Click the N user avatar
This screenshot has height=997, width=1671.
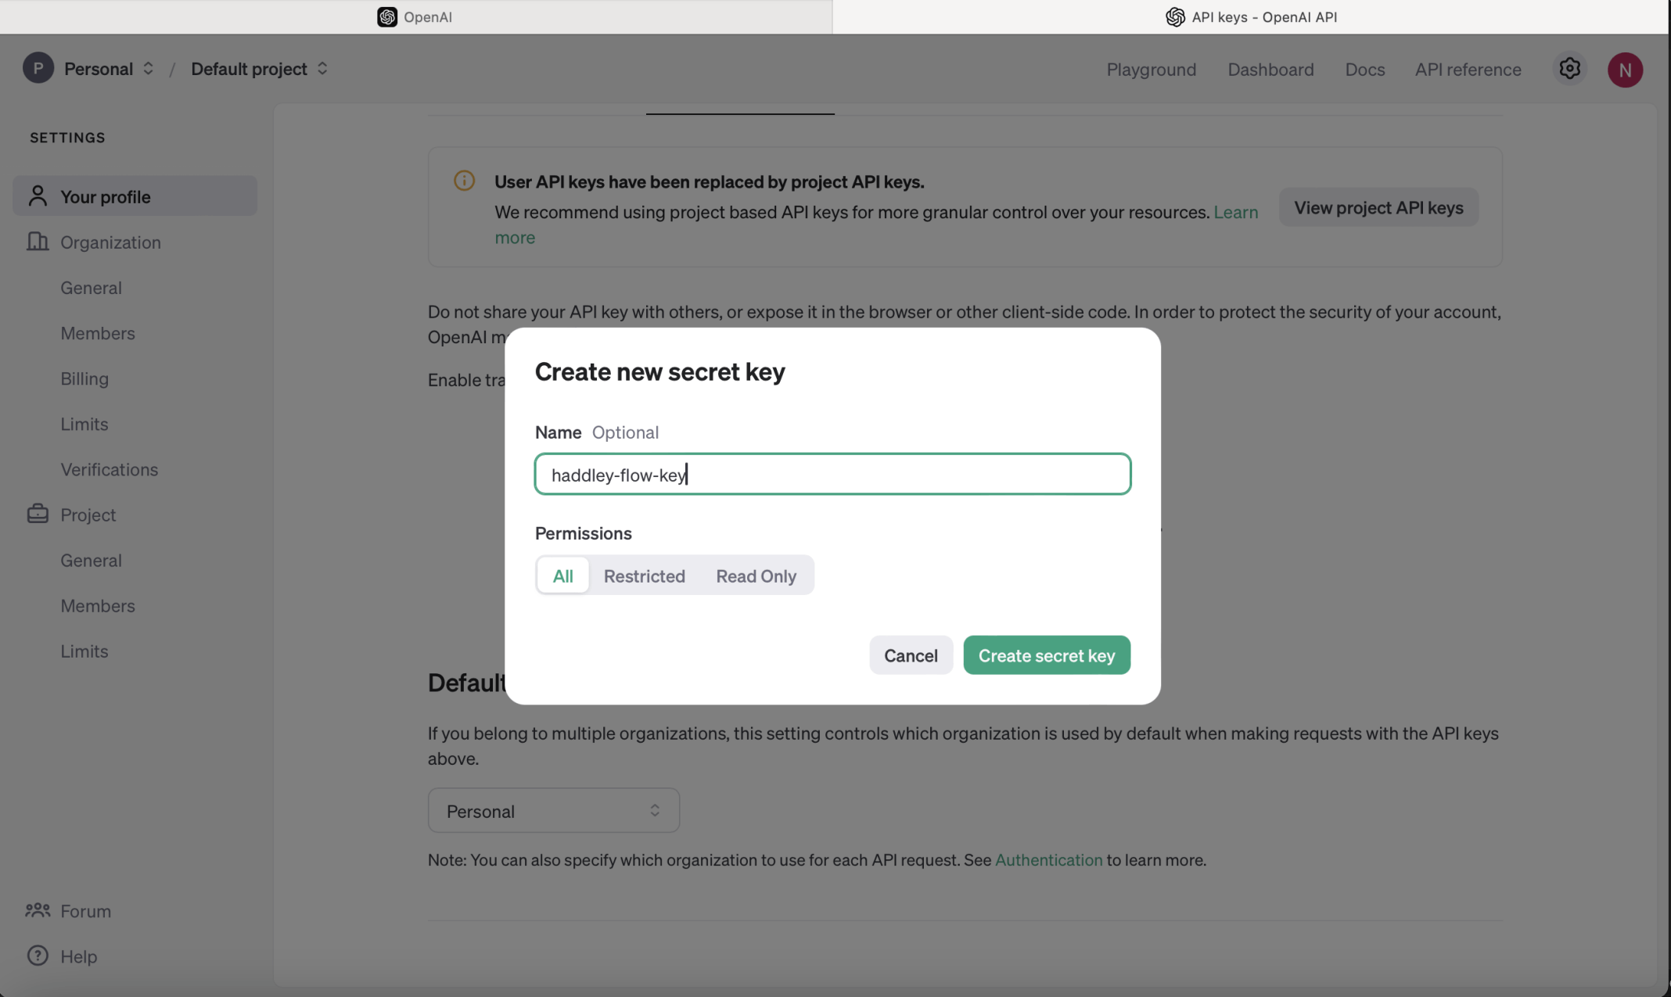point(1625,70)
